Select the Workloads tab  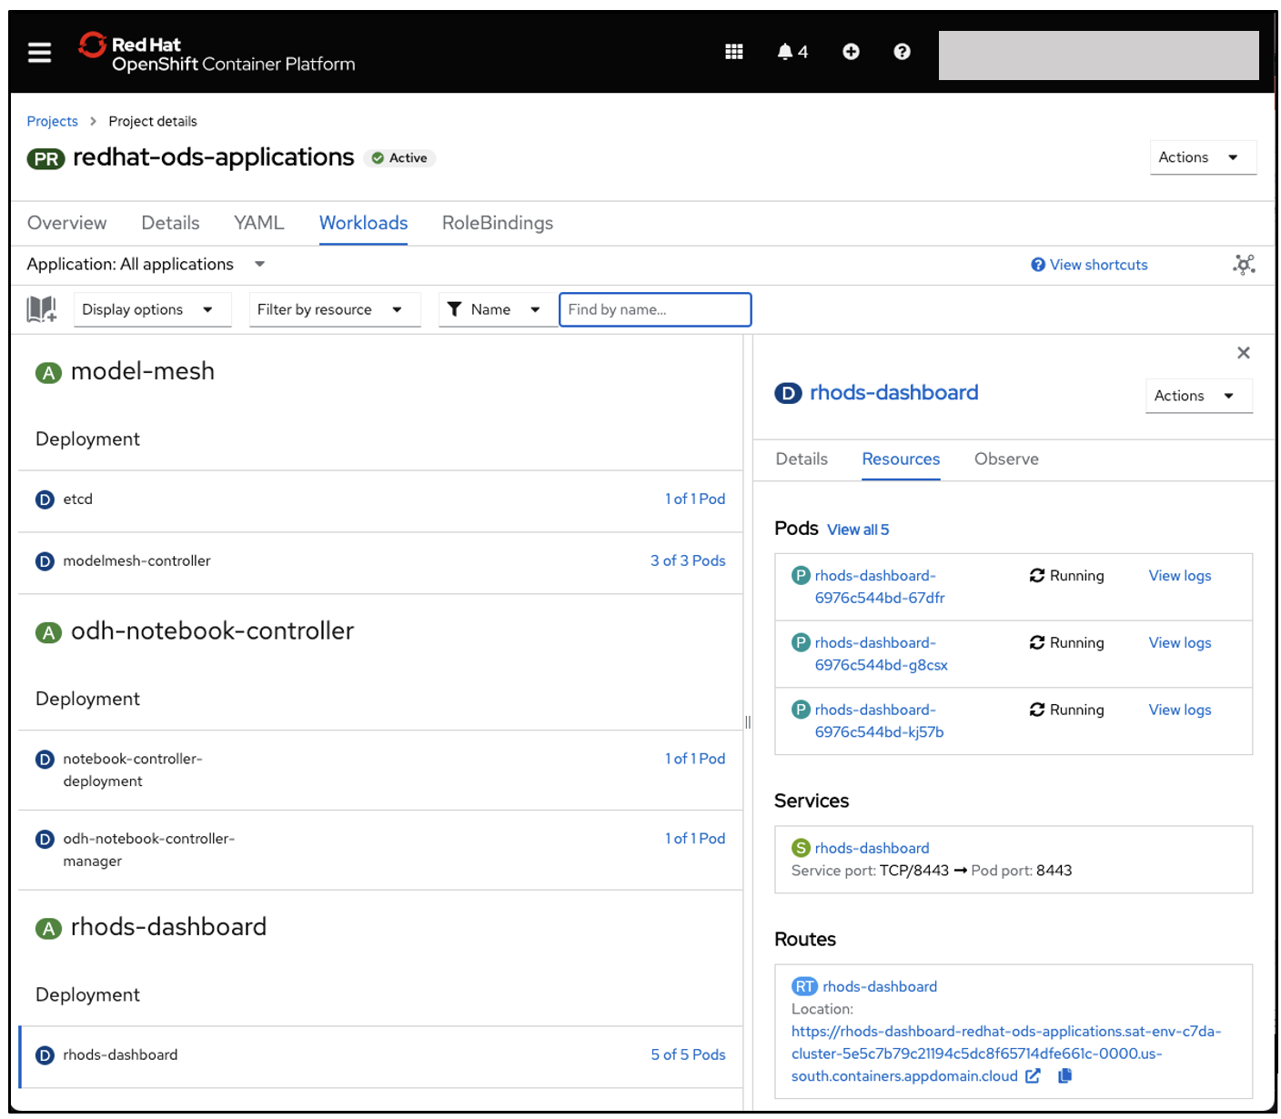[363, 223]
